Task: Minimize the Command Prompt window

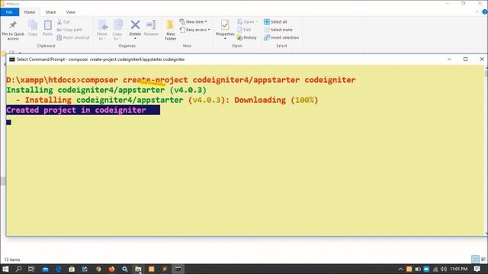Action: click(449, 59)
